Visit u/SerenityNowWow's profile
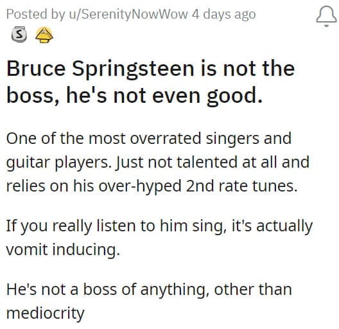This screenshot has height=329, width=339. (x=128, y=14)
